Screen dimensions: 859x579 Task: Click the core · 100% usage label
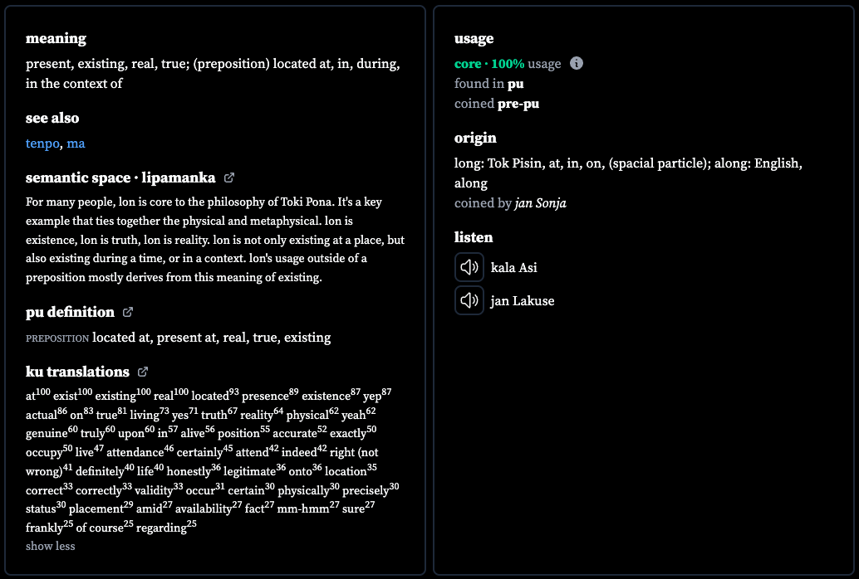point(508,64)
